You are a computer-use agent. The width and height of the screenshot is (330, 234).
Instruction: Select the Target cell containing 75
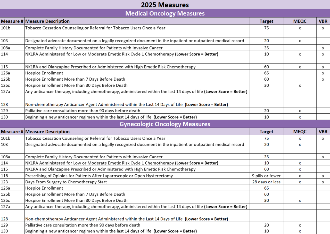pyautogui.click(x=266, y=138)
